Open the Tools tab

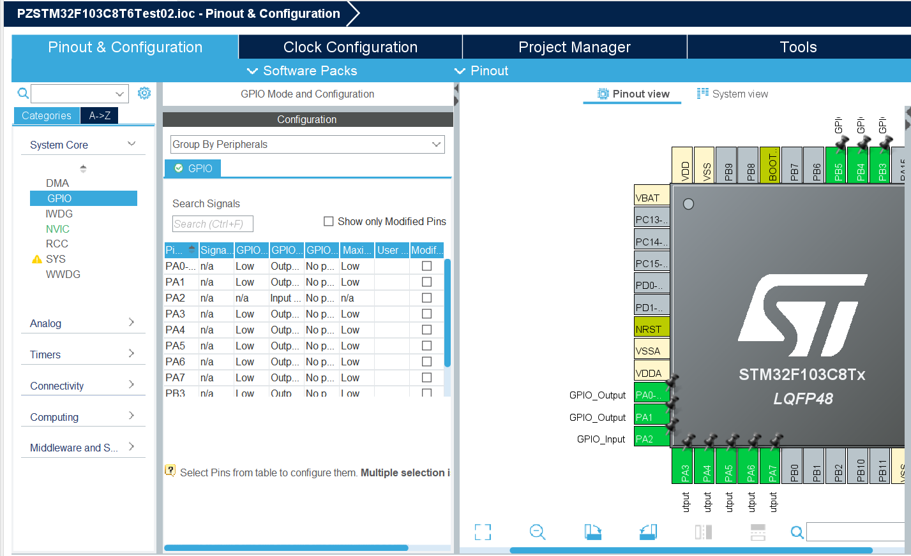pyautogui.click(x=799, y=47)
